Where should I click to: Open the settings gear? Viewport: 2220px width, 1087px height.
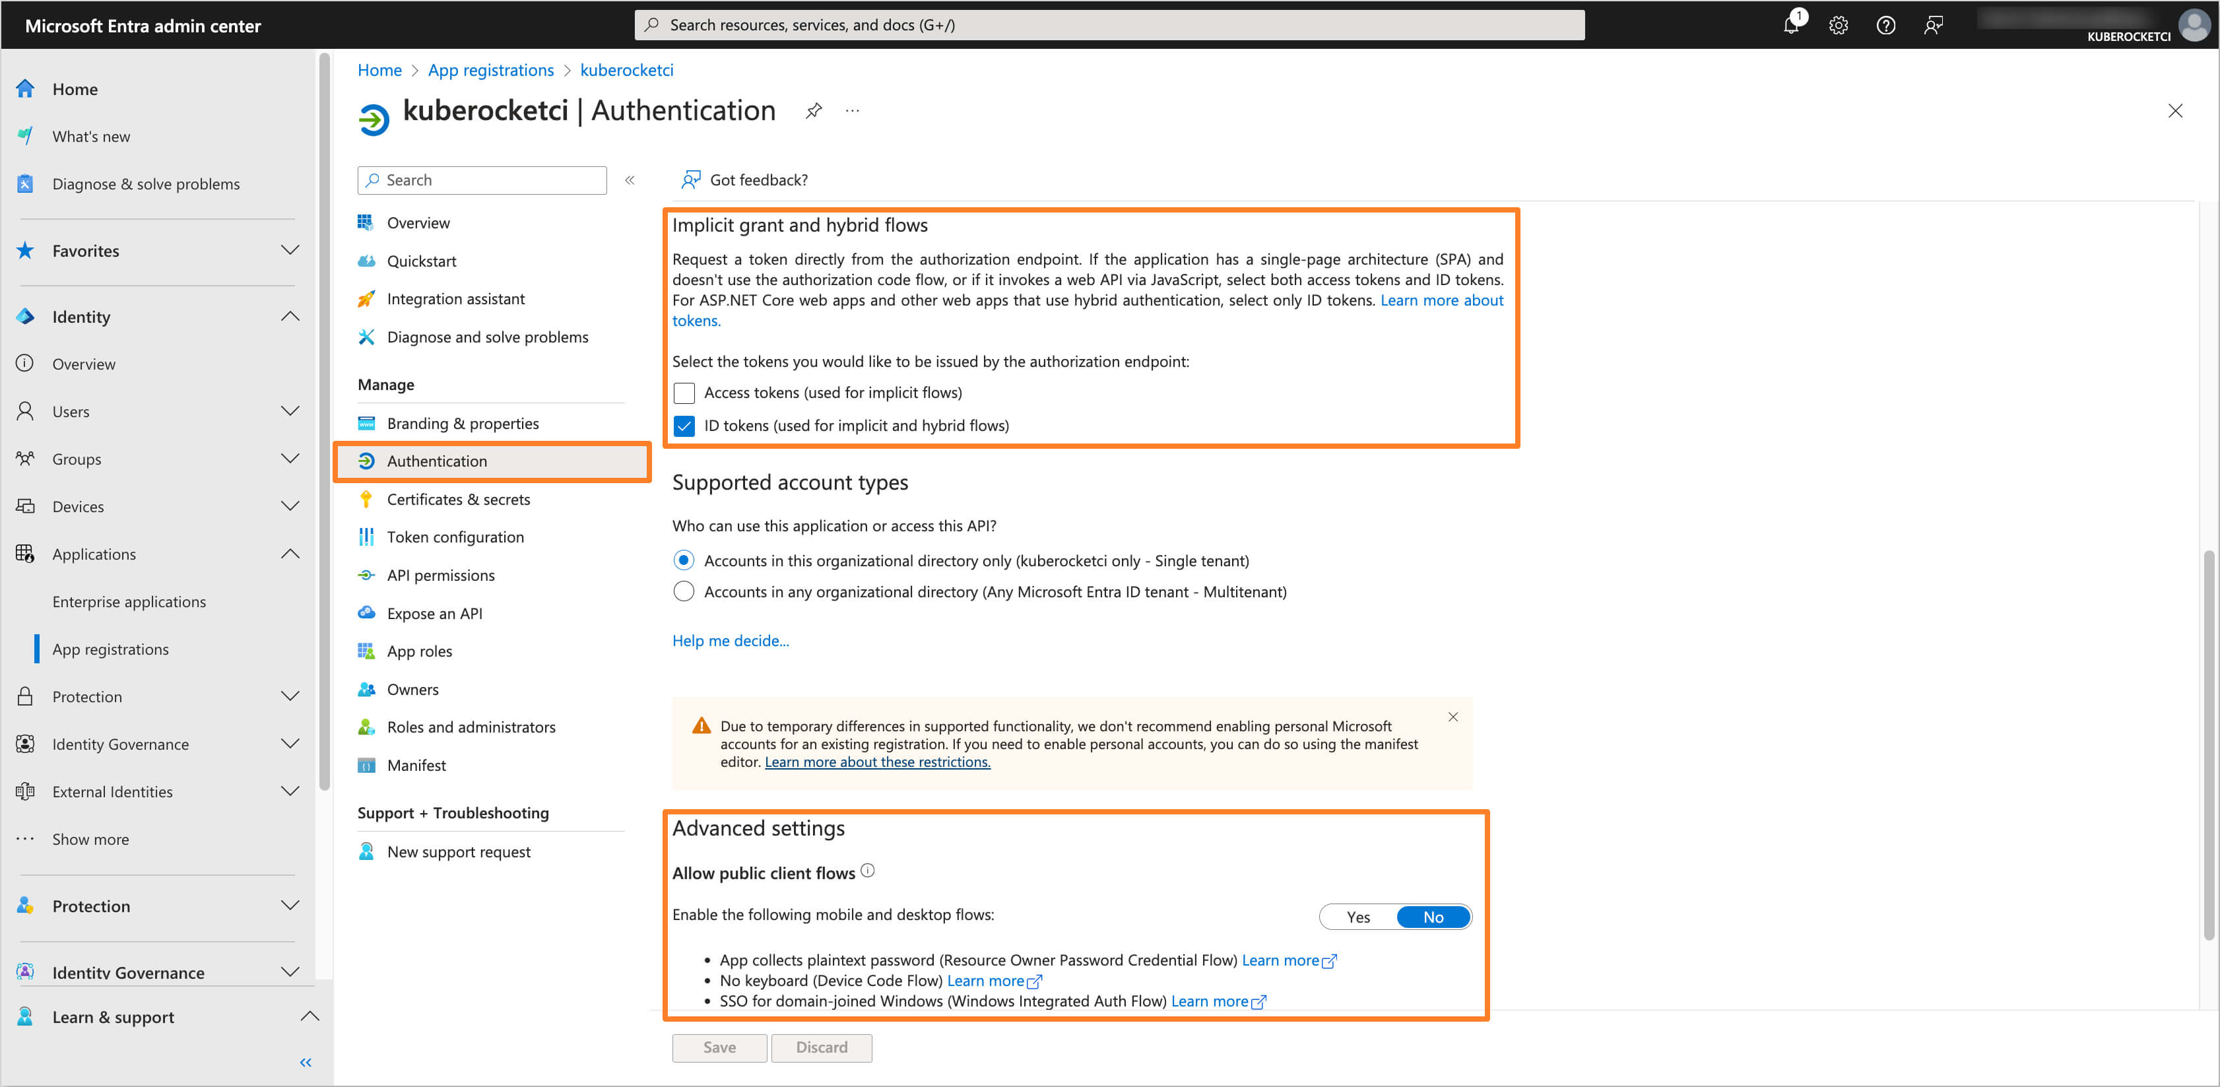(x=1838, y=25)
